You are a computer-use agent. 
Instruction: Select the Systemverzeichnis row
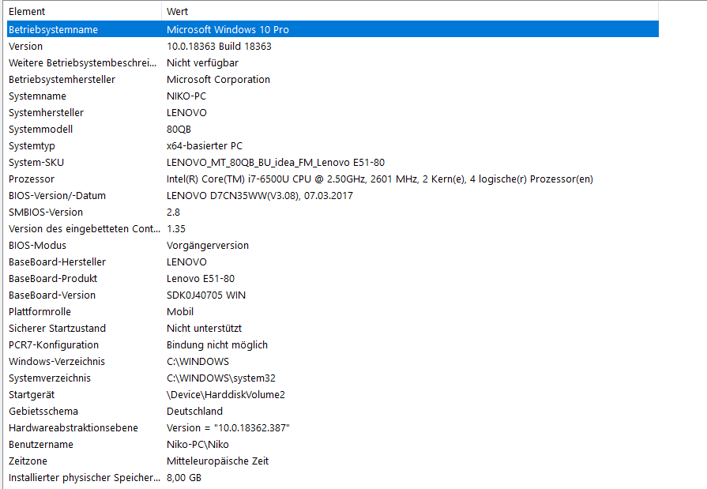point(333,378)
